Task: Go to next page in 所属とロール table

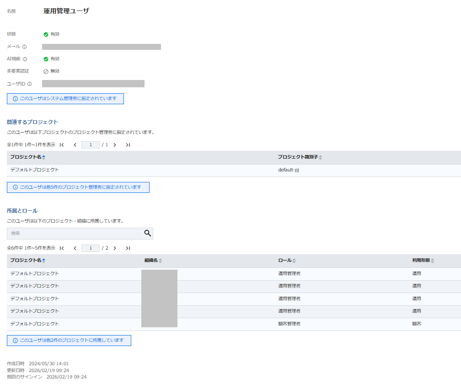Action: (x=115, y=248)
